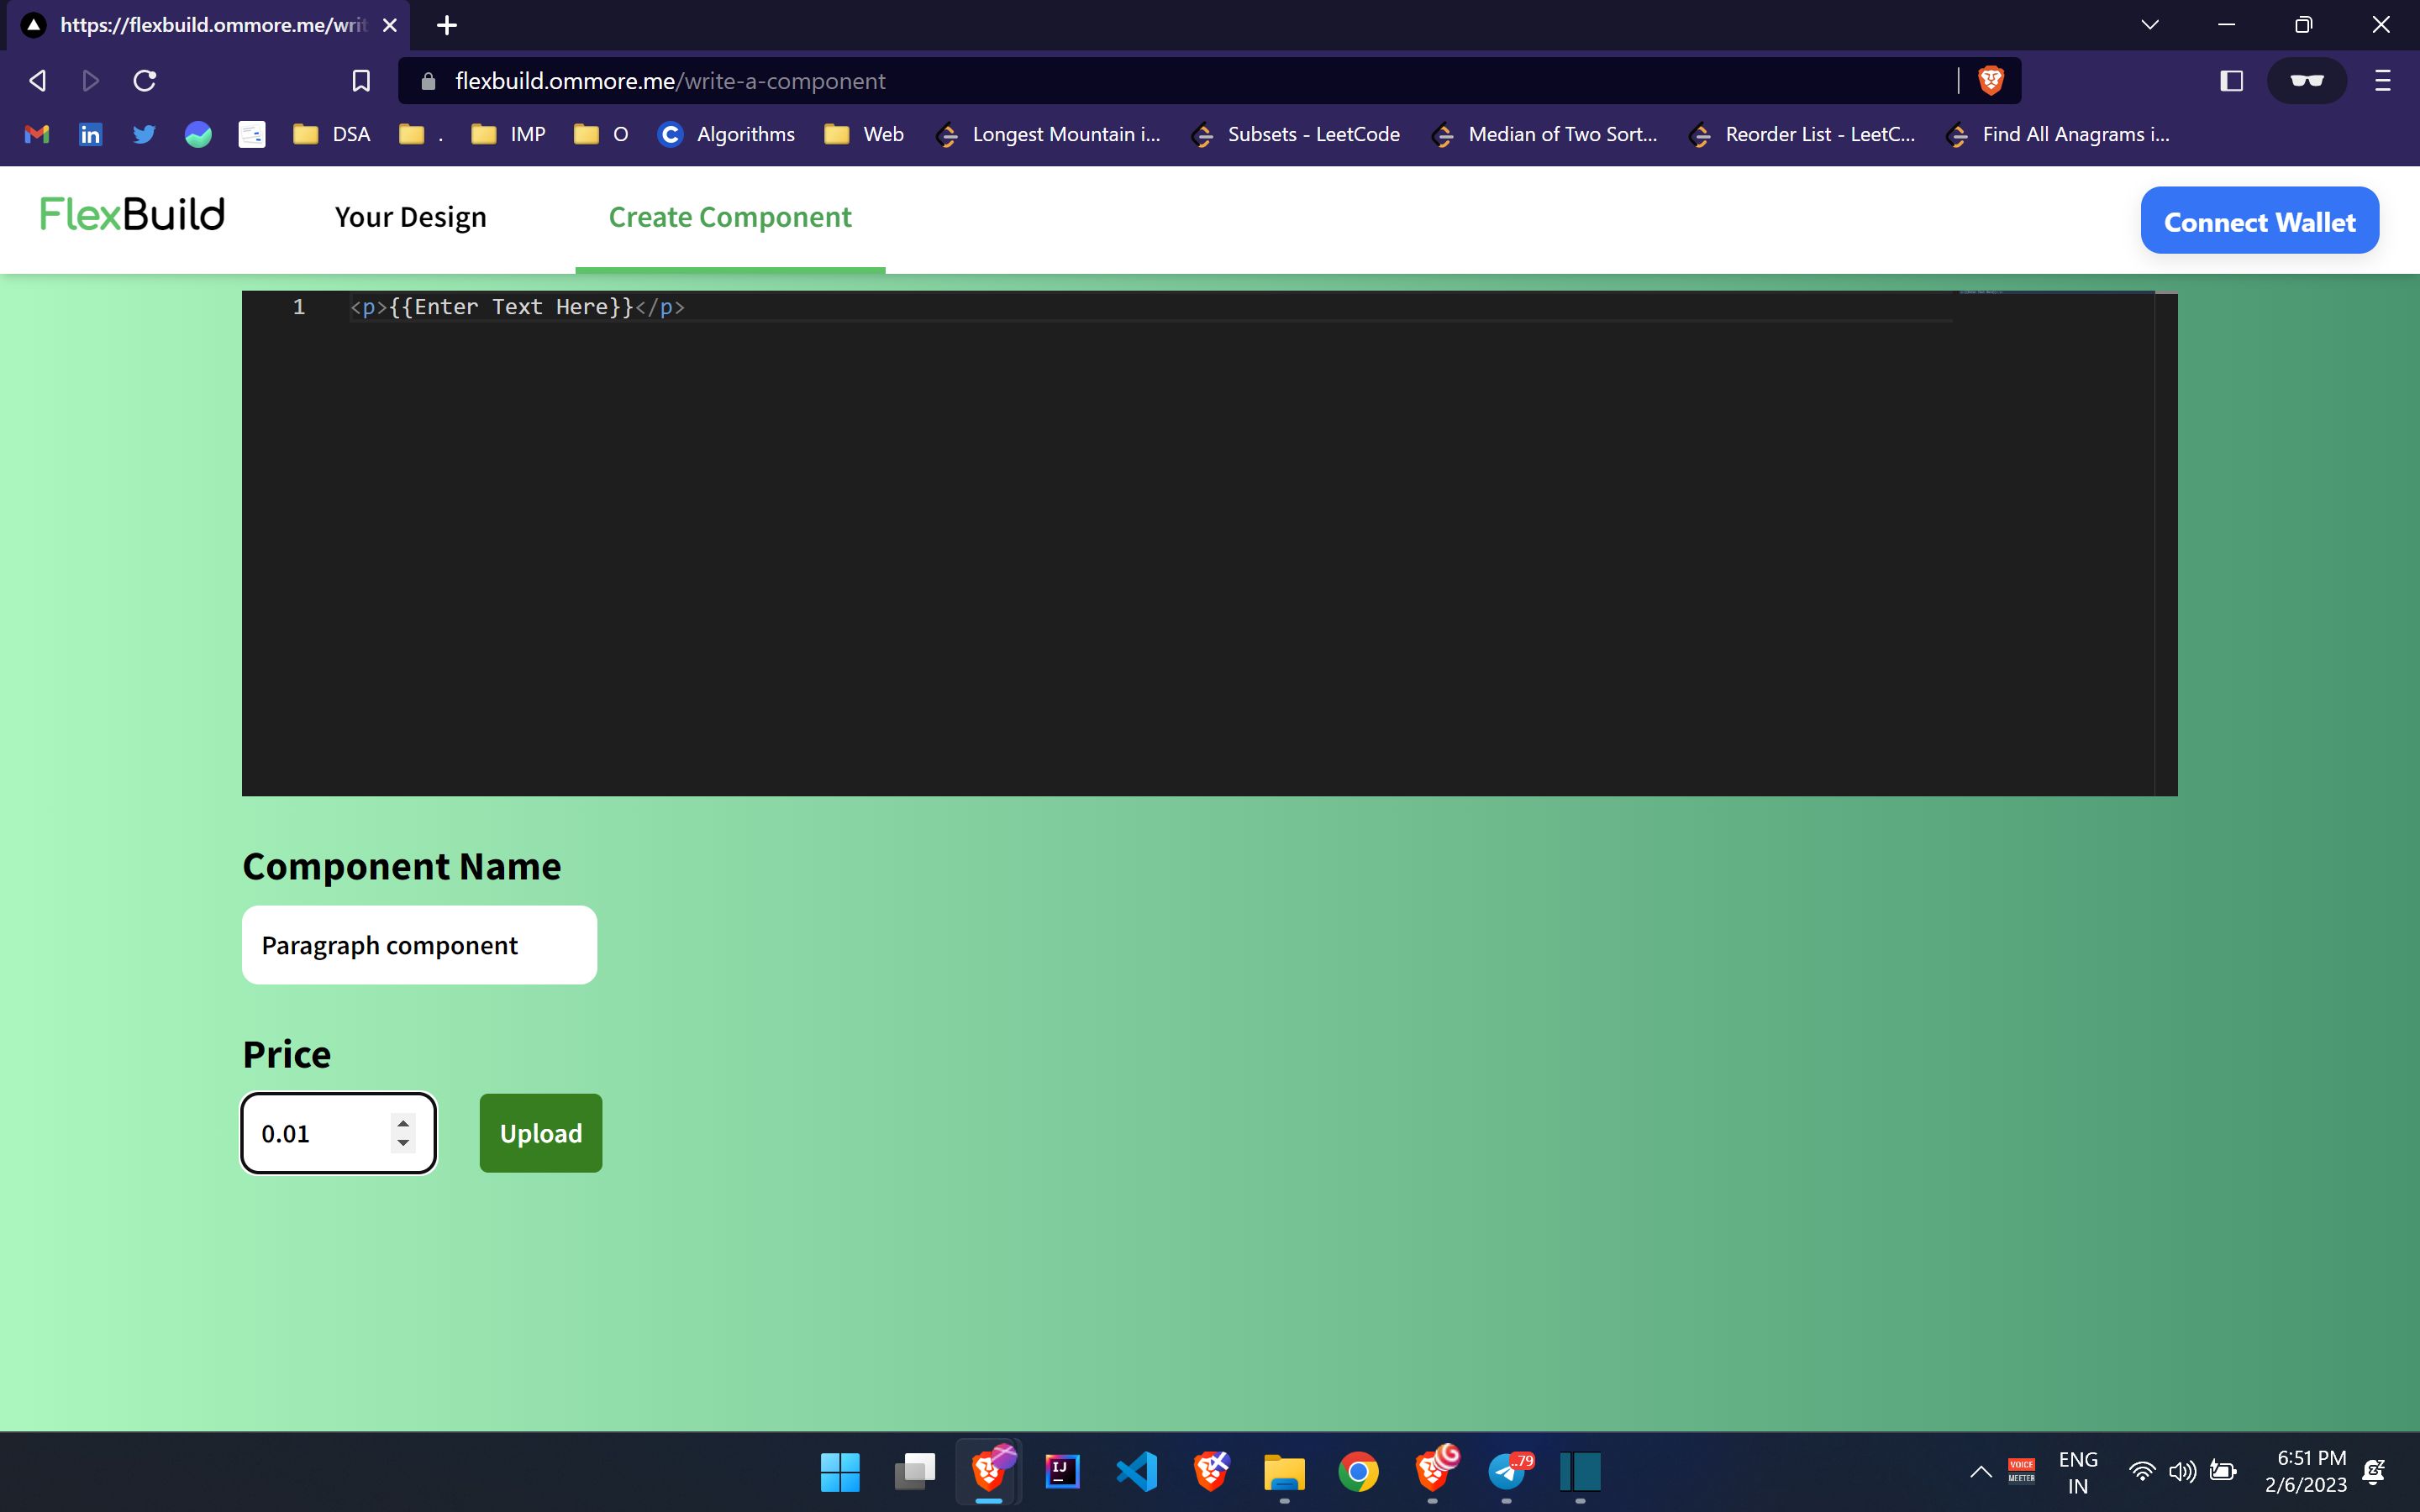Decrease price with down stepper arrow
Viewport: 2420px width, 1512px height.
[x=403, y=1143]
